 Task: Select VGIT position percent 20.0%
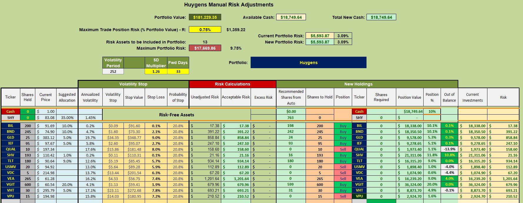(432, 184)
